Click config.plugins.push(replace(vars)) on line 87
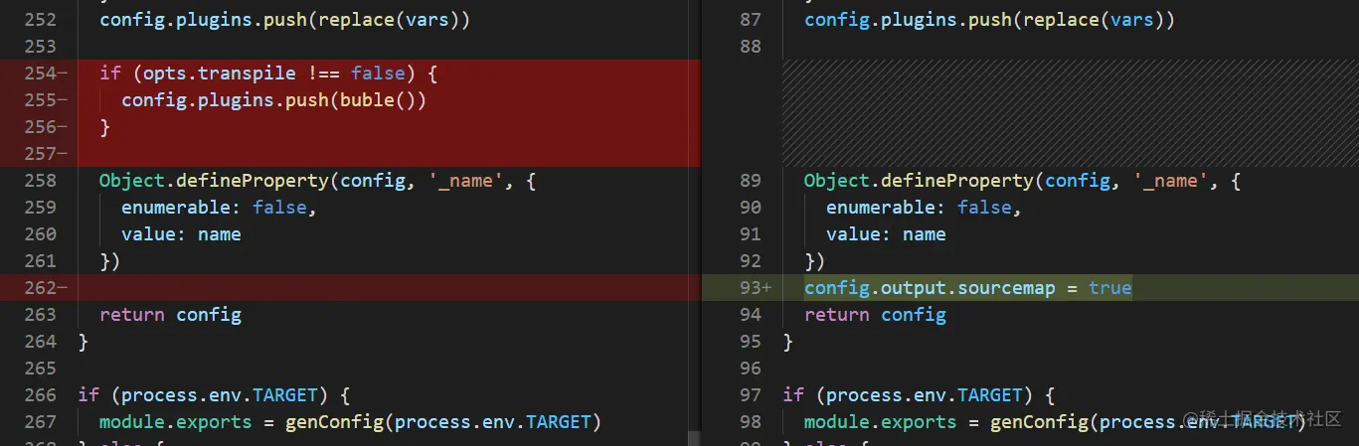This screenshot has width=1359, height=446. (989, 20)
